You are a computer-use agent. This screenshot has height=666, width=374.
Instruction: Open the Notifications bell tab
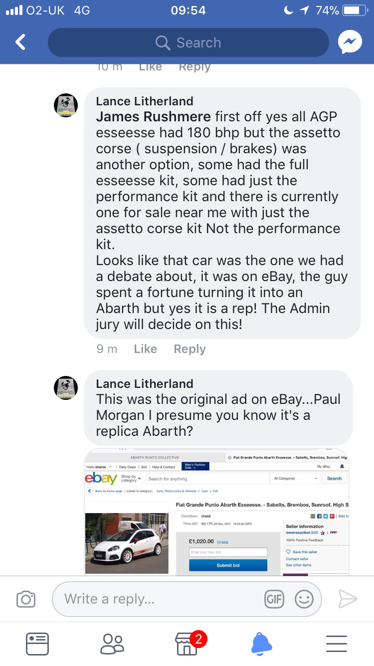click(262, 644)
